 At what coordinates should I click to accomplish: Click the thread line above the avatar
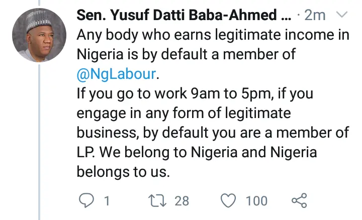point(39,3)
